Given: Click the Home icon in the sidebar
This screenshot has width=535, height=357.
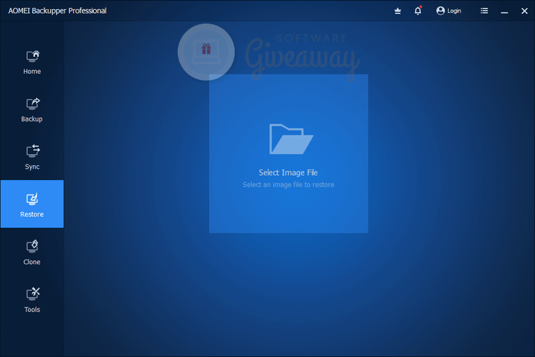Looking at the screenshot, I should point(32,56).
